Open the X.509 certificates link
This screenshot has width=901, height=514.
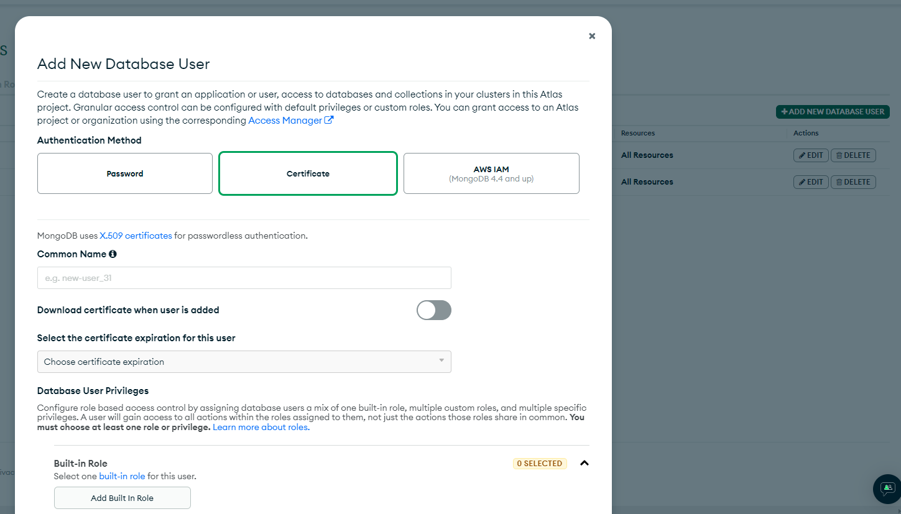(x=136, y=235)
